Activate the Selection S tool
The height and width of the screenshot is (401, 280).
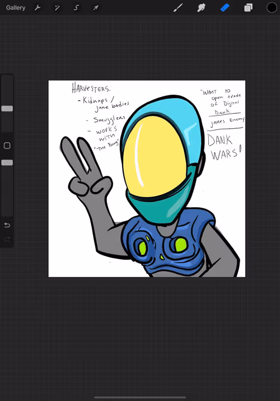click(77, 8)
